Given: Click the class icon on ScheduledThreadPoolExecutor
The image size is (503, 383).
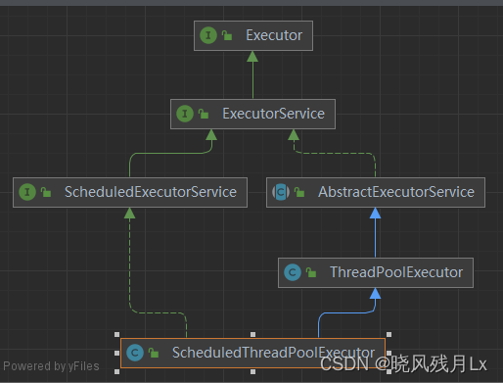Looking at the screenshot, I should click(135, 353).
